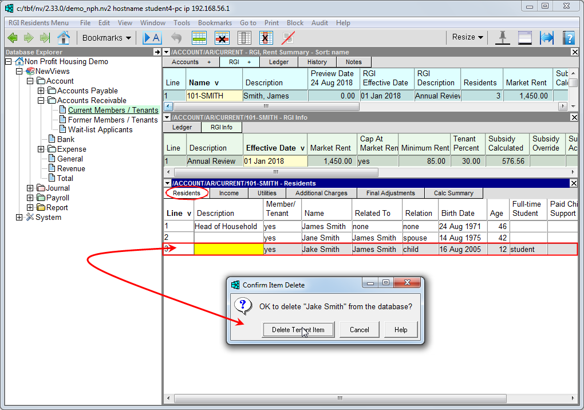Switch to the Income tab
This screenshot has height=410, width=584.
228,193
